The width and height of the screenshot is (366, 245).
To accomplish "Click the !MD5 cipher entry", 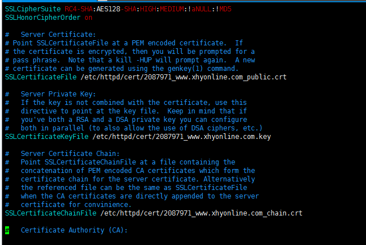I will click(x=223, y=9).
